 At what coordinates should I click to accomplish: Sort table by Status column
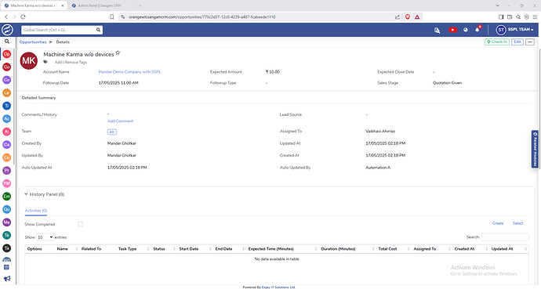159,249
